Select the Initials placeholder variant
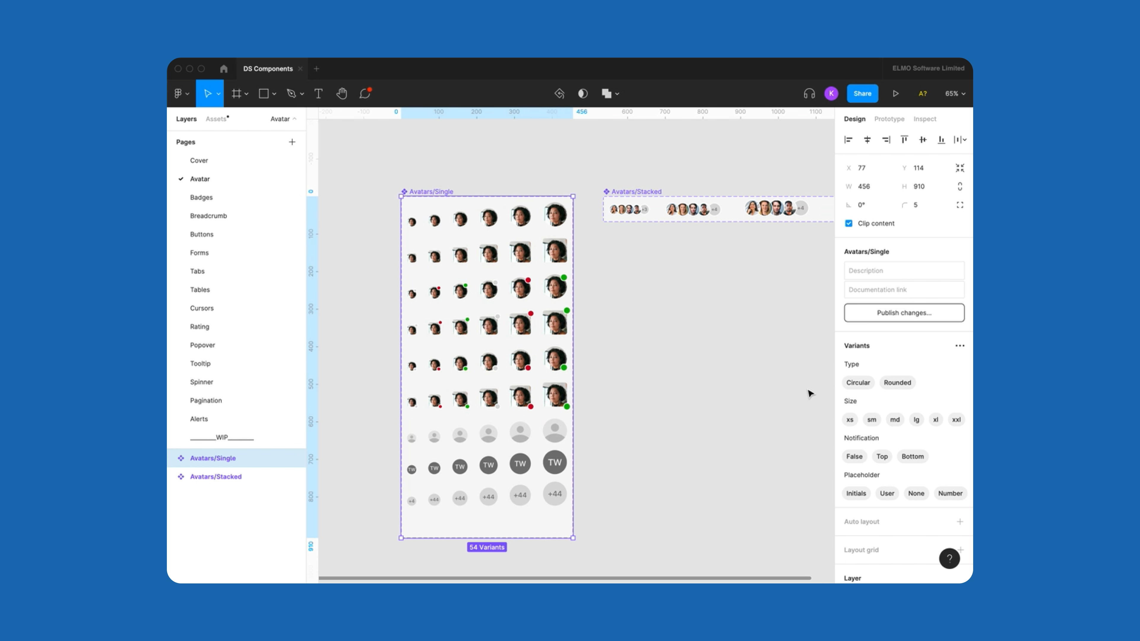 856,493
